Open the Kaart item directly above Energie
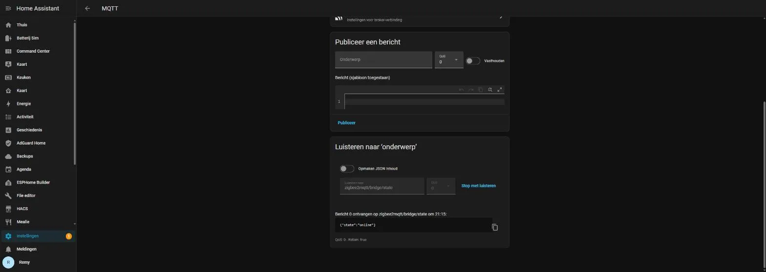The width and height of the screenshot is (766, 272). pyautogui.click(x=38, y=91)
